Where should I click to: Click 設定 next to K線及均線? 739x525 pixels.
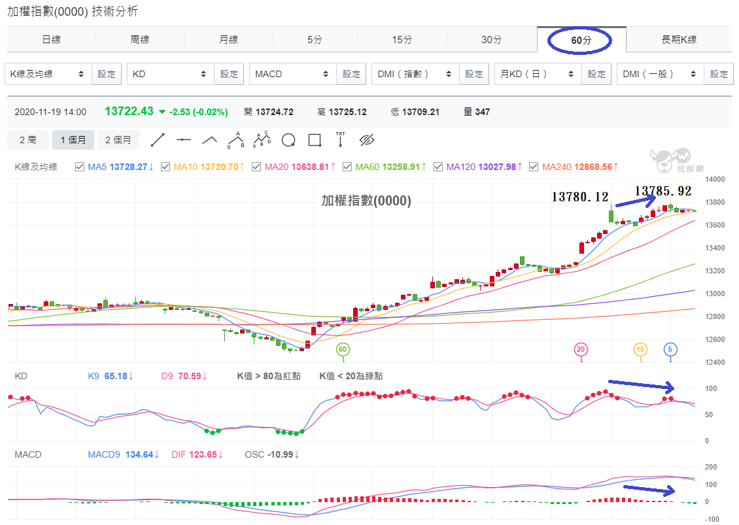(x=107, y=74)
